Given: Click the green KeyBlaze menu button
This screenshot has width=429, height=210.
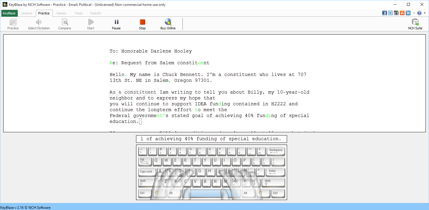Looking at the screenshot, I should click(x=9, y=13).
